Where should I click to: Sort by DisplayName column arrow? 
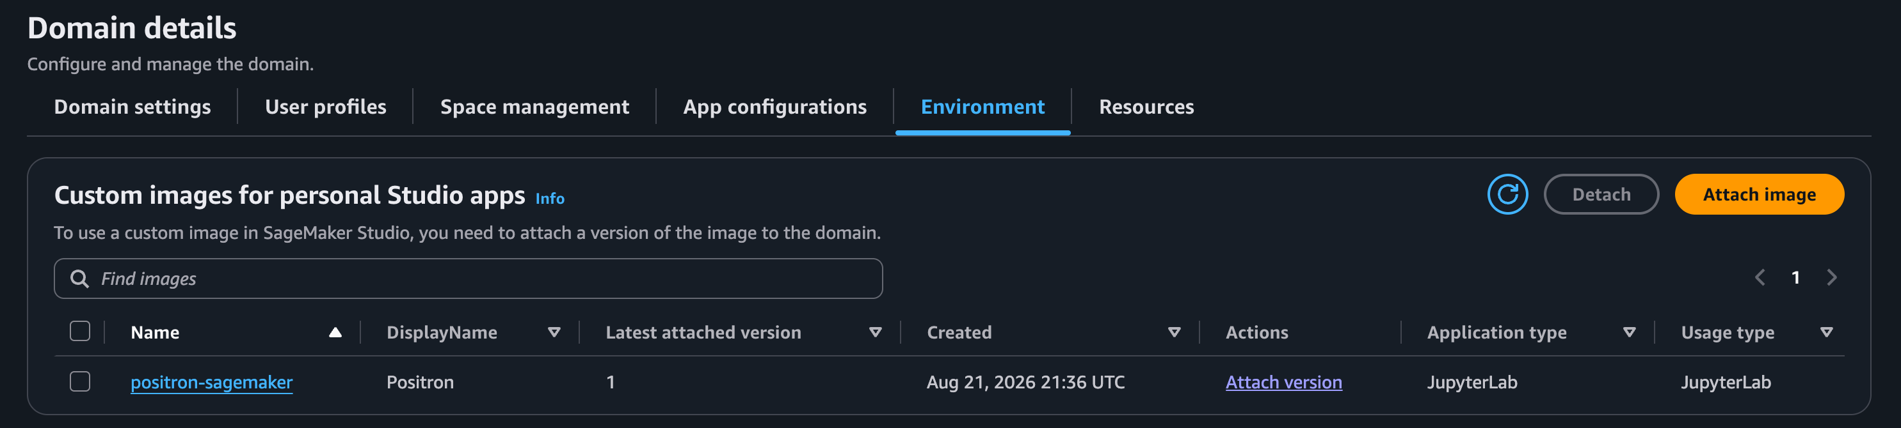554,332
